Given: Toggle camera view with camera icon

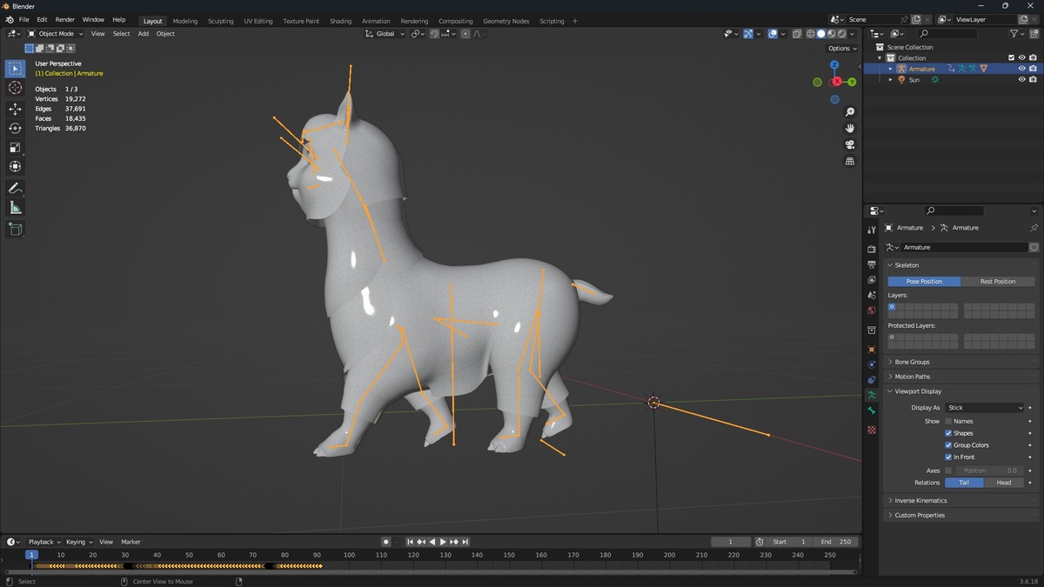Looking at the screenshot, I should (850, 144).
